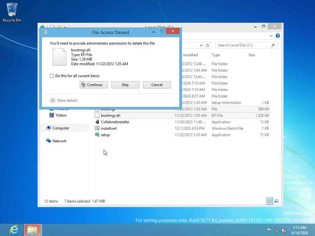Open the address bar history dropdown
315x236 pixels.
pos(201,45)
